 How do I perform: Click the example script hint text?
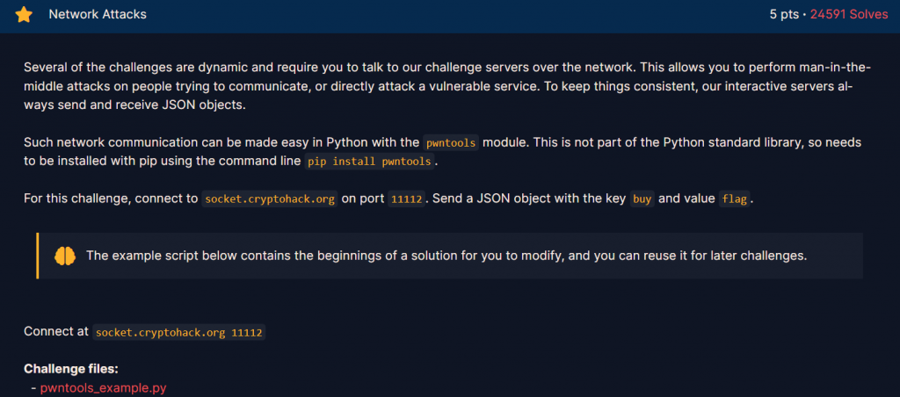click(446, 256)
